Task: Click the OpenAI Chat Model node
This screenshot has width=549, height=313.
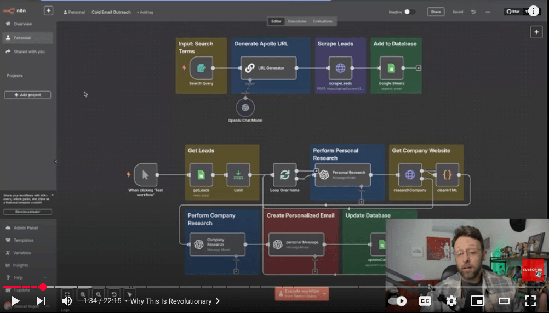Action: (x=245, y=107)
